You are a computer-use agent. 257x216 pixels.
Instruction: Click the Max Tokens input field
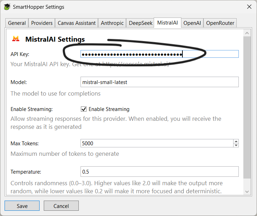(x=157, y=144)
